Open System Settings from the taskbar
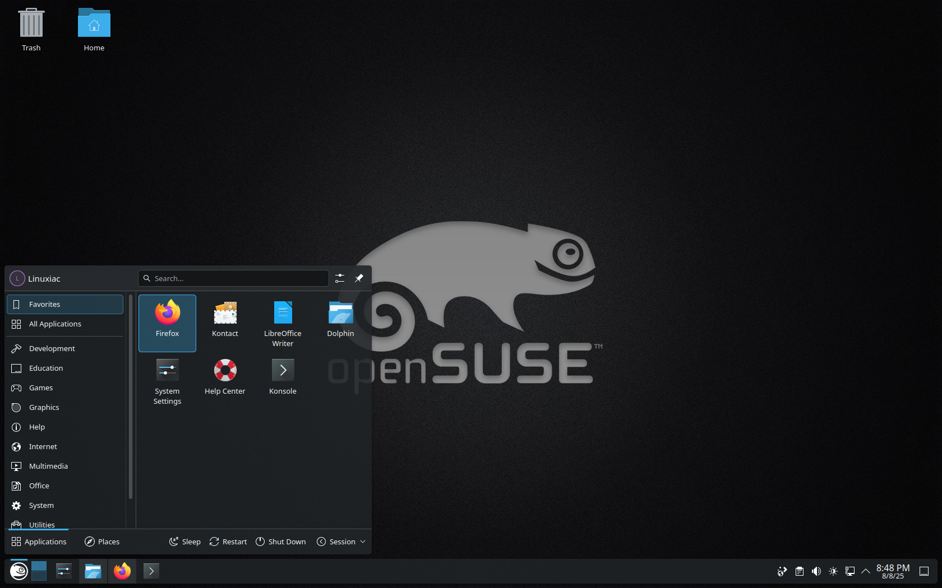This screenshot has height=588, width=942. pyautogui.click(x=64, y=571)
